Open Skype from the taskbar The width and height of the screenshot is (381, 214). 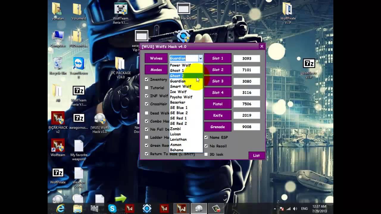tap(112, 209)
